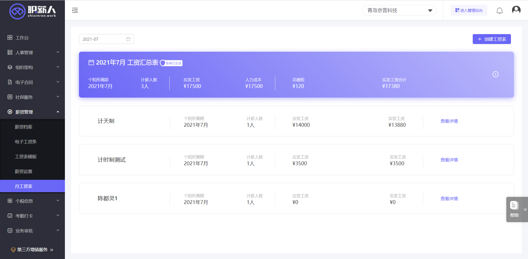Open the summary card arrow circle icon
Image resolution: width=528 pixels, height=259 pixels.
click(495, 74)
